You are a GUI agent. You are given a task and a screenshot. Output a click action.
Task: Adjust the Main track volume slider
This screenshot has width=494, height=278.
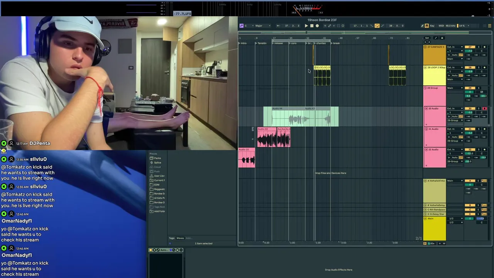(x=470, y=219)
